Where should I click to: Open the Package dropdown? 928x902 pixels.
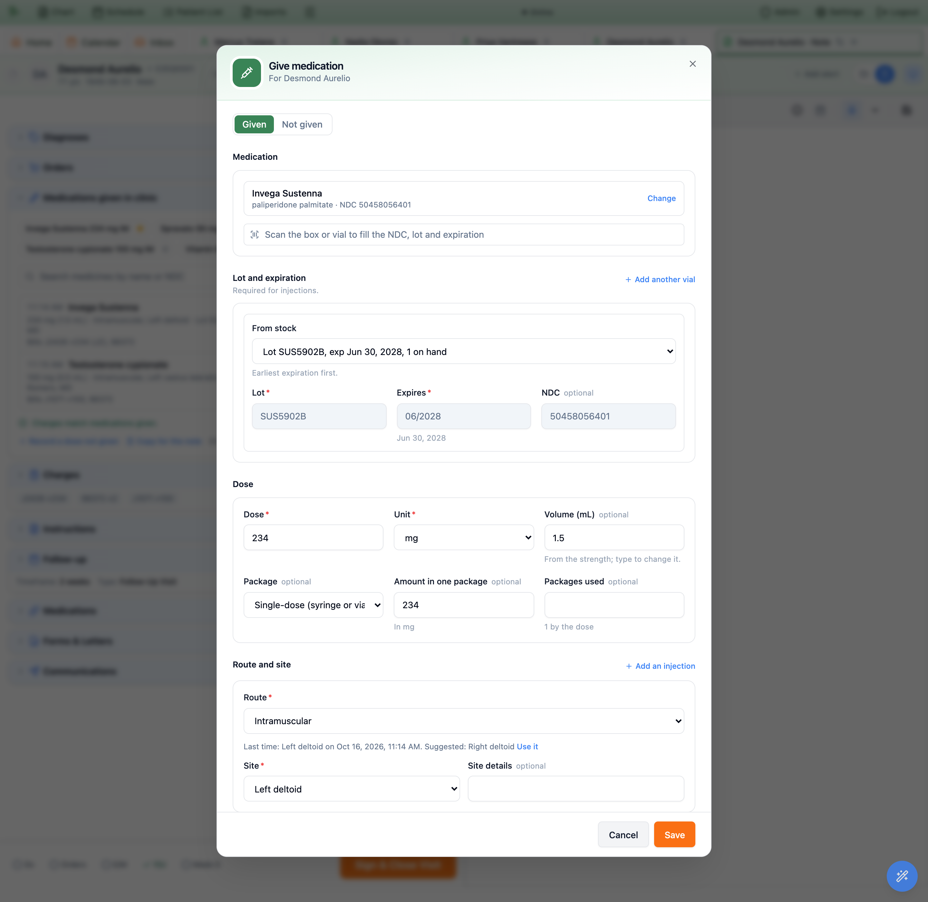[313, 605]
